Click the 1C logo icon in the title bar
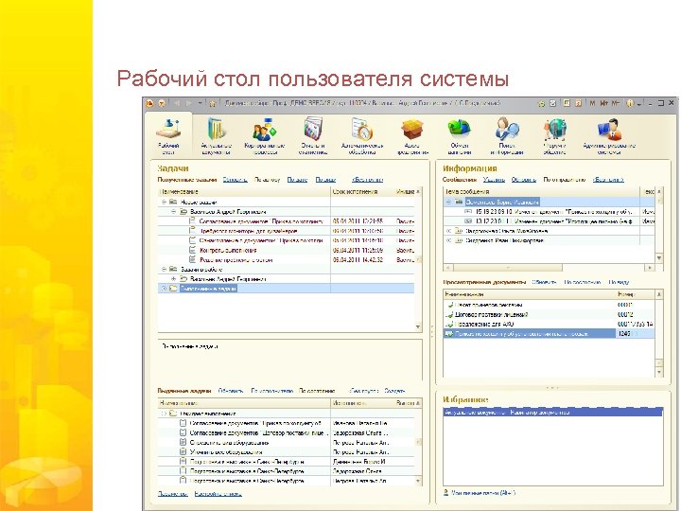681x511 pixels. point(149,103)
